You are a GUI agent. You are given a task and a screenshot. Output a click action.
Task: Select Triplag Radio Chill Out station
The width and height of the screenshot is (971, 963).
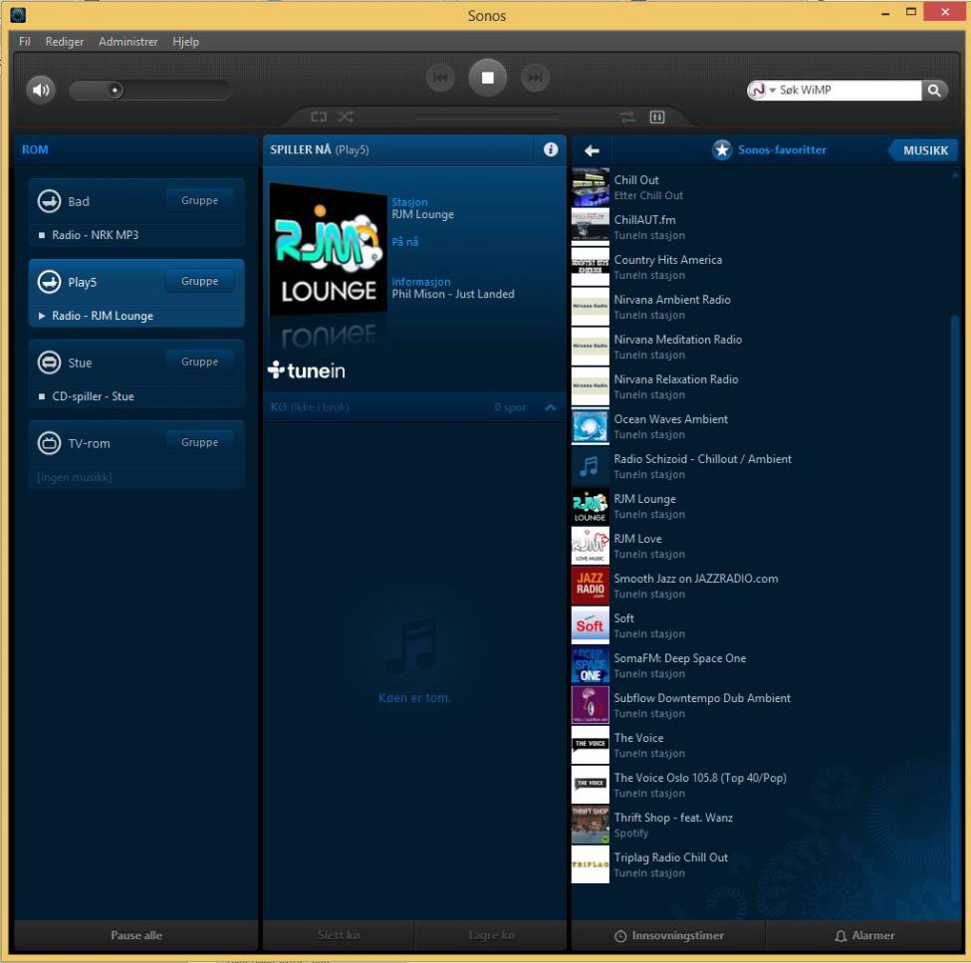coord(762,864)
